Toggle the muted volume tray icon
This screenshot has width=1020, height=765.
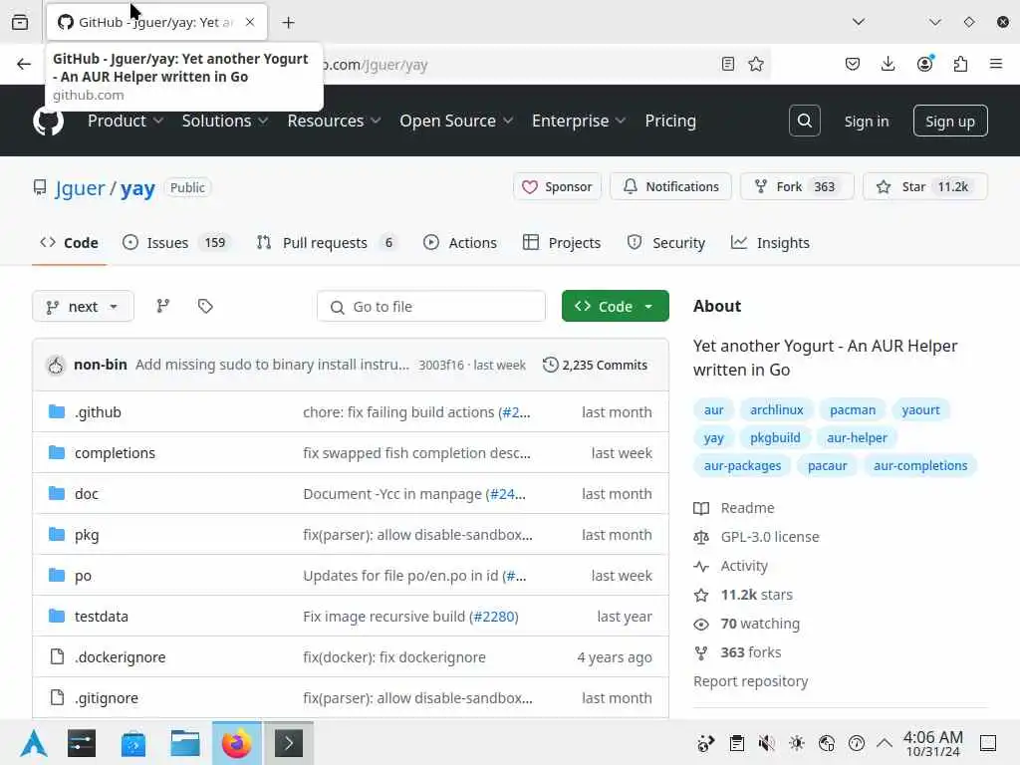click(766, 743)
